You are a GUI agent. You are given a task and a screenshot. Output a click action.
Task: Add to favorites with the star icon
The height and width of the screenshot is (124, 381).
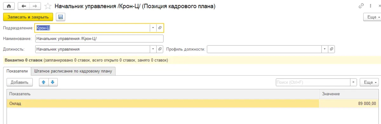tap(48, 6)
